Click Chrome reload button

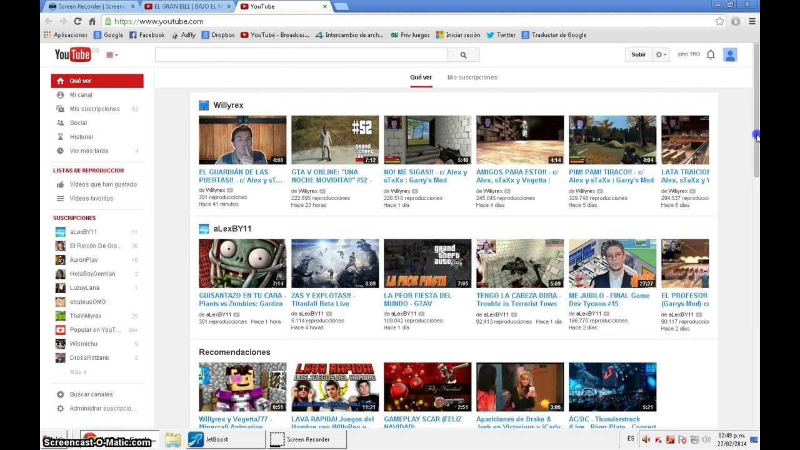coord(77,21)
